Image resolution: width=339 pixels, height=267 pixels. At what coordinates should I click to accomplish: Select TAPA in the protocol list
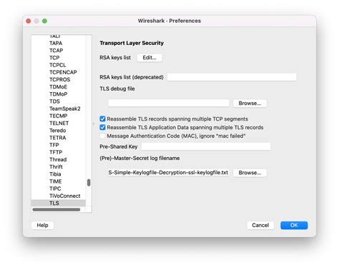pyautogui.click(x=56, y=43)
